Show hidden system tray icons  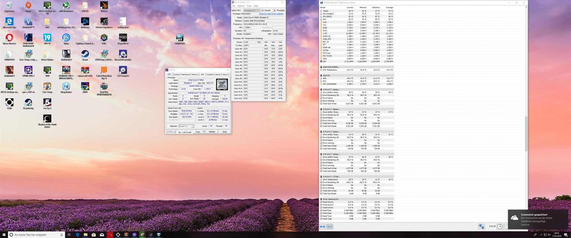point(541,235)
